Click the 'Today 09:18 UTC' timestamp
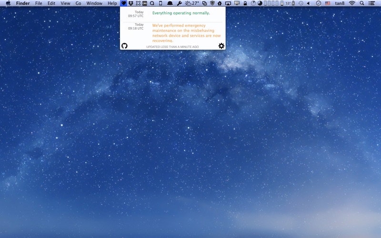381x238 pixels. pos(136,27)
